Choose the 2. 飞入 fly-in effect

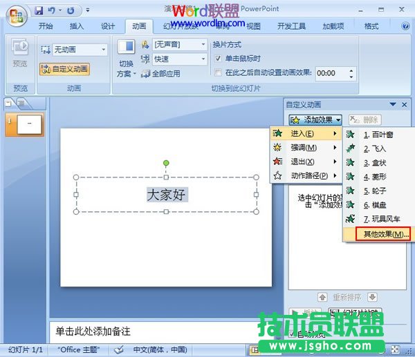click(x=378, y=148)
